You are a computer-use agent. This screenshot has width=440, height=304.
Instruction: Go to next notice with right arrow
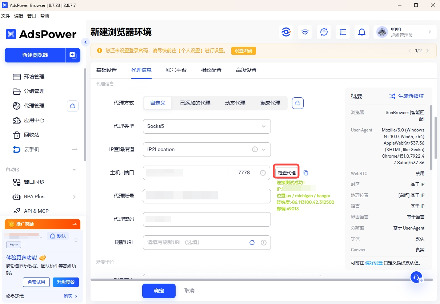coord(428,51)
